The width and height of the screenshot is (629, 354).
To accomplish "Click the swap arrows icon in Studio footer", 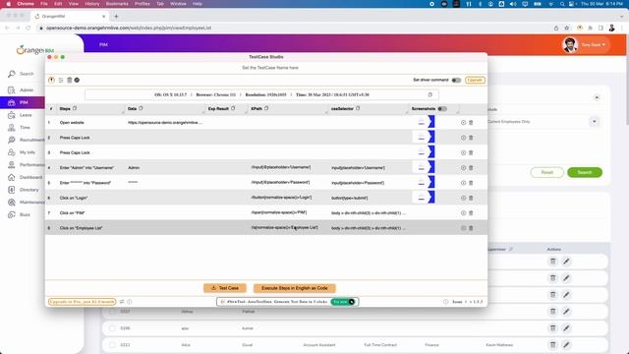I will (x=122, y=302).
